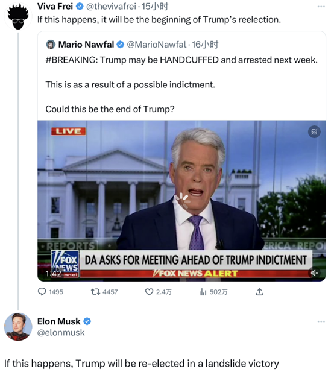The height and width of the screenshot is (378, 334).
Task: Like the tweet via heart icon
Action: click(149, 292)
